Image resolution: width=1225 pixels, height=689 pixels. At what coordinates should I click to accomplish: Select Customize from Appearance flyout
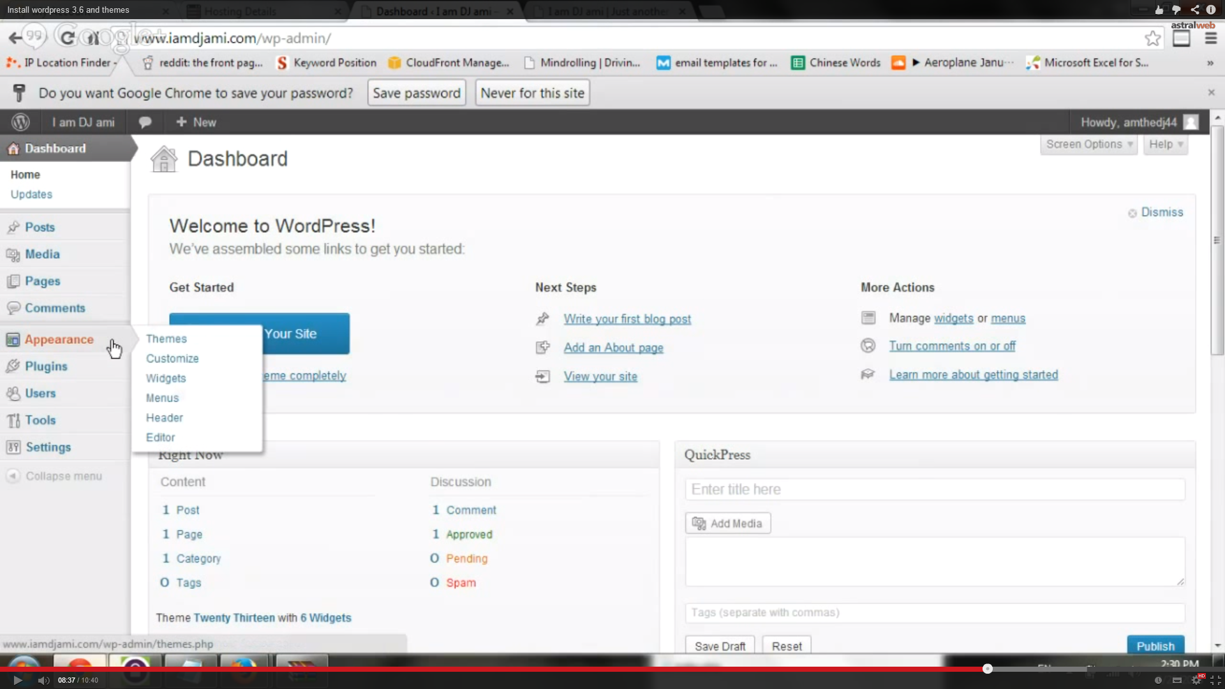pos(172,359)
